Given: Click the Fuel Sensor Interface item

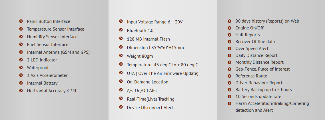Looking at the screenshot, I should pos(47,45).
